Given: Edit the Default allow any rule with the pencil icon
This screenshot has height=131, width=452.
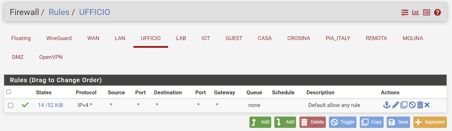Looking at the screenshot, I should [x=396, y=105].
